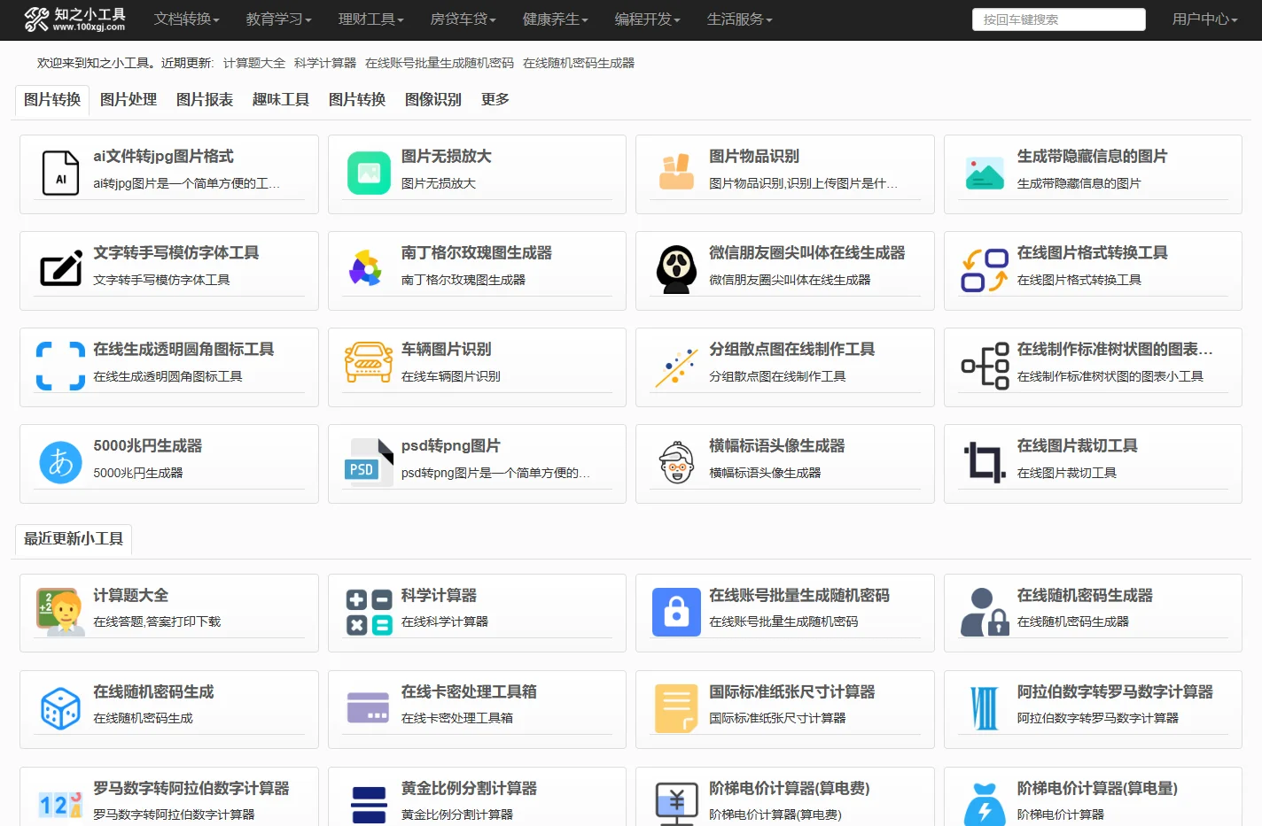Click the 在线随机密码生成 dice icon
The height and width of the screenshot is (826, 1262).
tap(60, 708)
